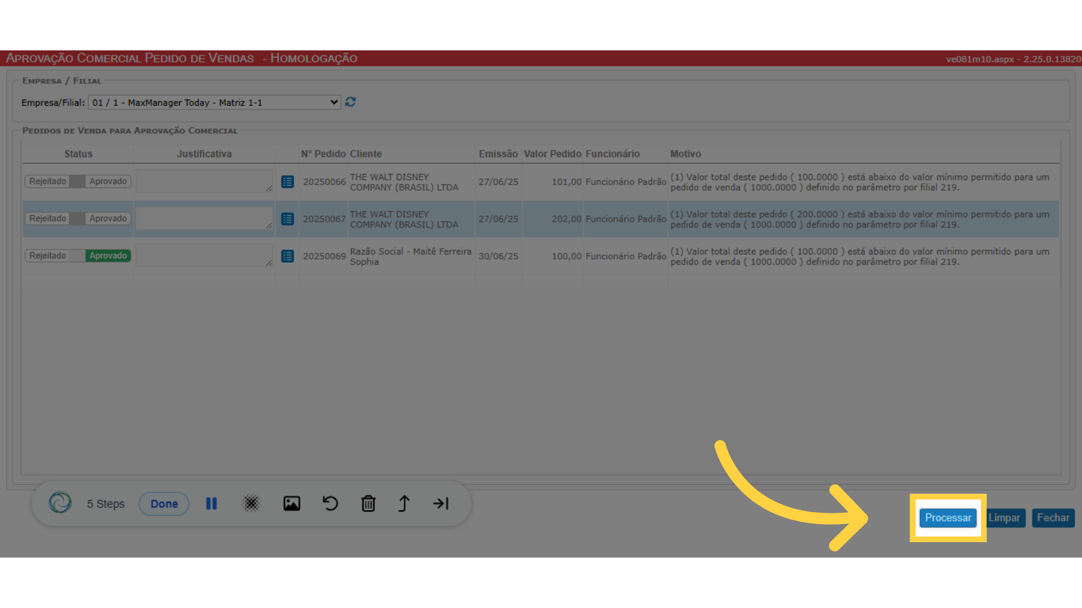Open details icon for pedido 20250066
This screenshot has height=608, width=1082.
click(x=287, y=182)
